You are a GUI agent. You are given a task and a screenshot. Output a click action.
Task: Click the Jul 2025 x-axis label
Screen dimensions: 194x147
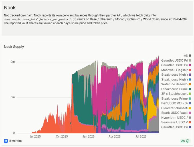pyautogui.click(x=35, y=136)
